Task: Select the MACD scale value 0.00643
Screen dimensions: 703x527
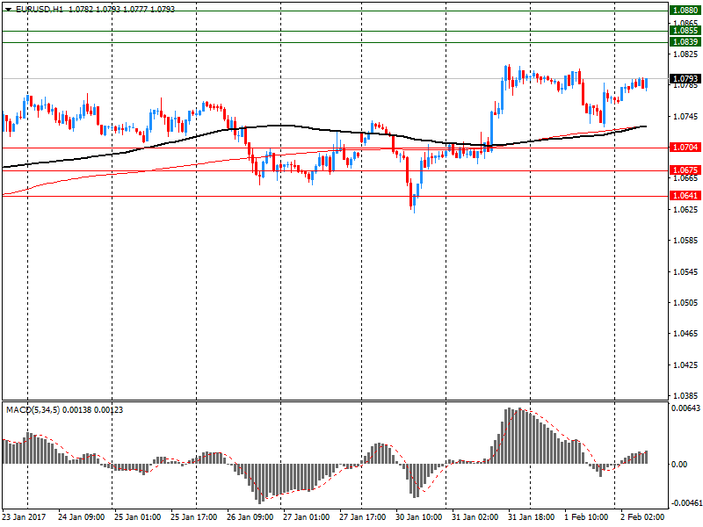Action: (685, 408)
